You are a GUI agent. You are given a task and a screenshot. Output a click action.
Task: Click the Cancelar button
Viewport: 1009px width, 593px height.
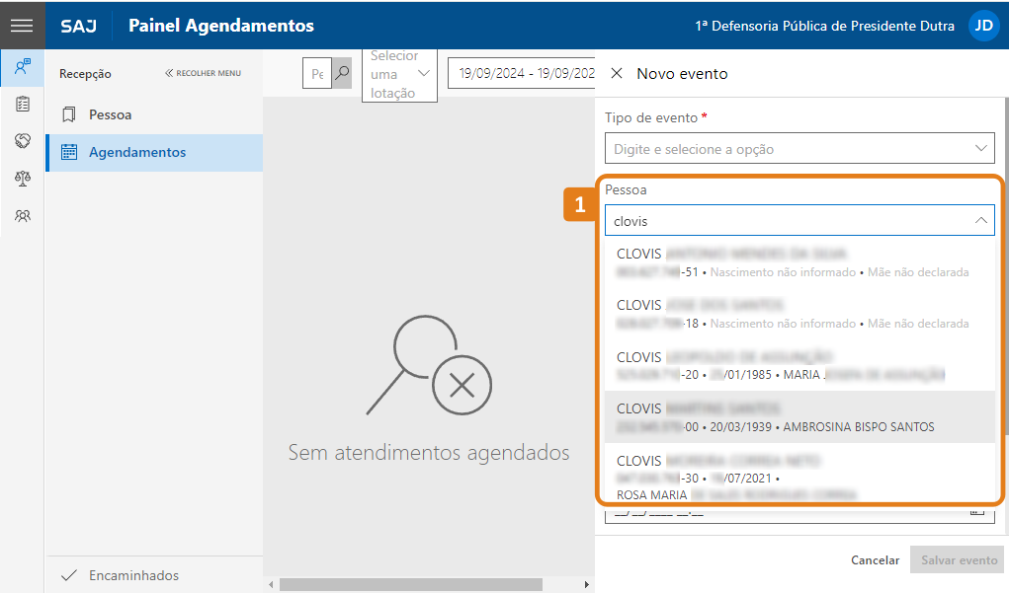tap(876, 560)
